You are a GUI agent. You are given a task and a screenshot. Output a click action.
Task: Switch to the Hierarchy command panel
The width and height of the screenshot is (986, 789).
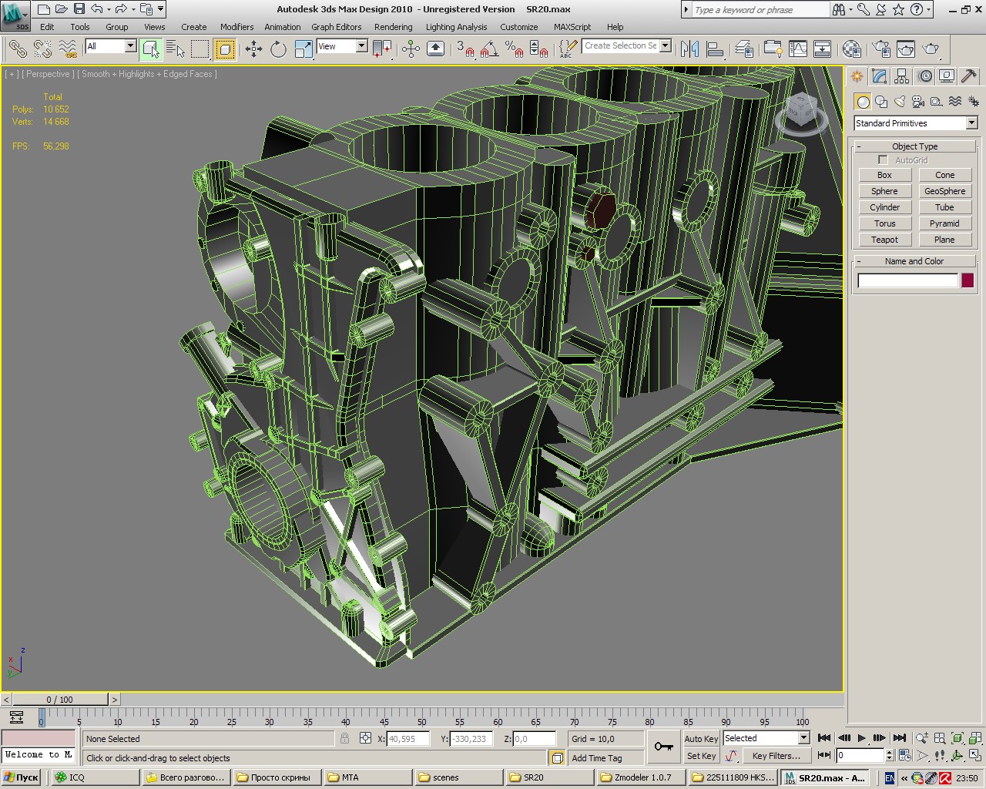[x=902, y=76]
